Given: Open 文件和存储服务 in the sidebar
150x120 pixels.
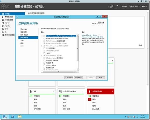Looking at the screenshot, I should 8,35.
